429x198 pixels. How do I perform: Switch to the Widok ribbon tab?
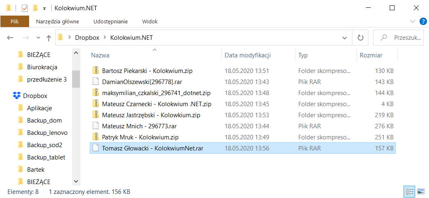(150, 21)
